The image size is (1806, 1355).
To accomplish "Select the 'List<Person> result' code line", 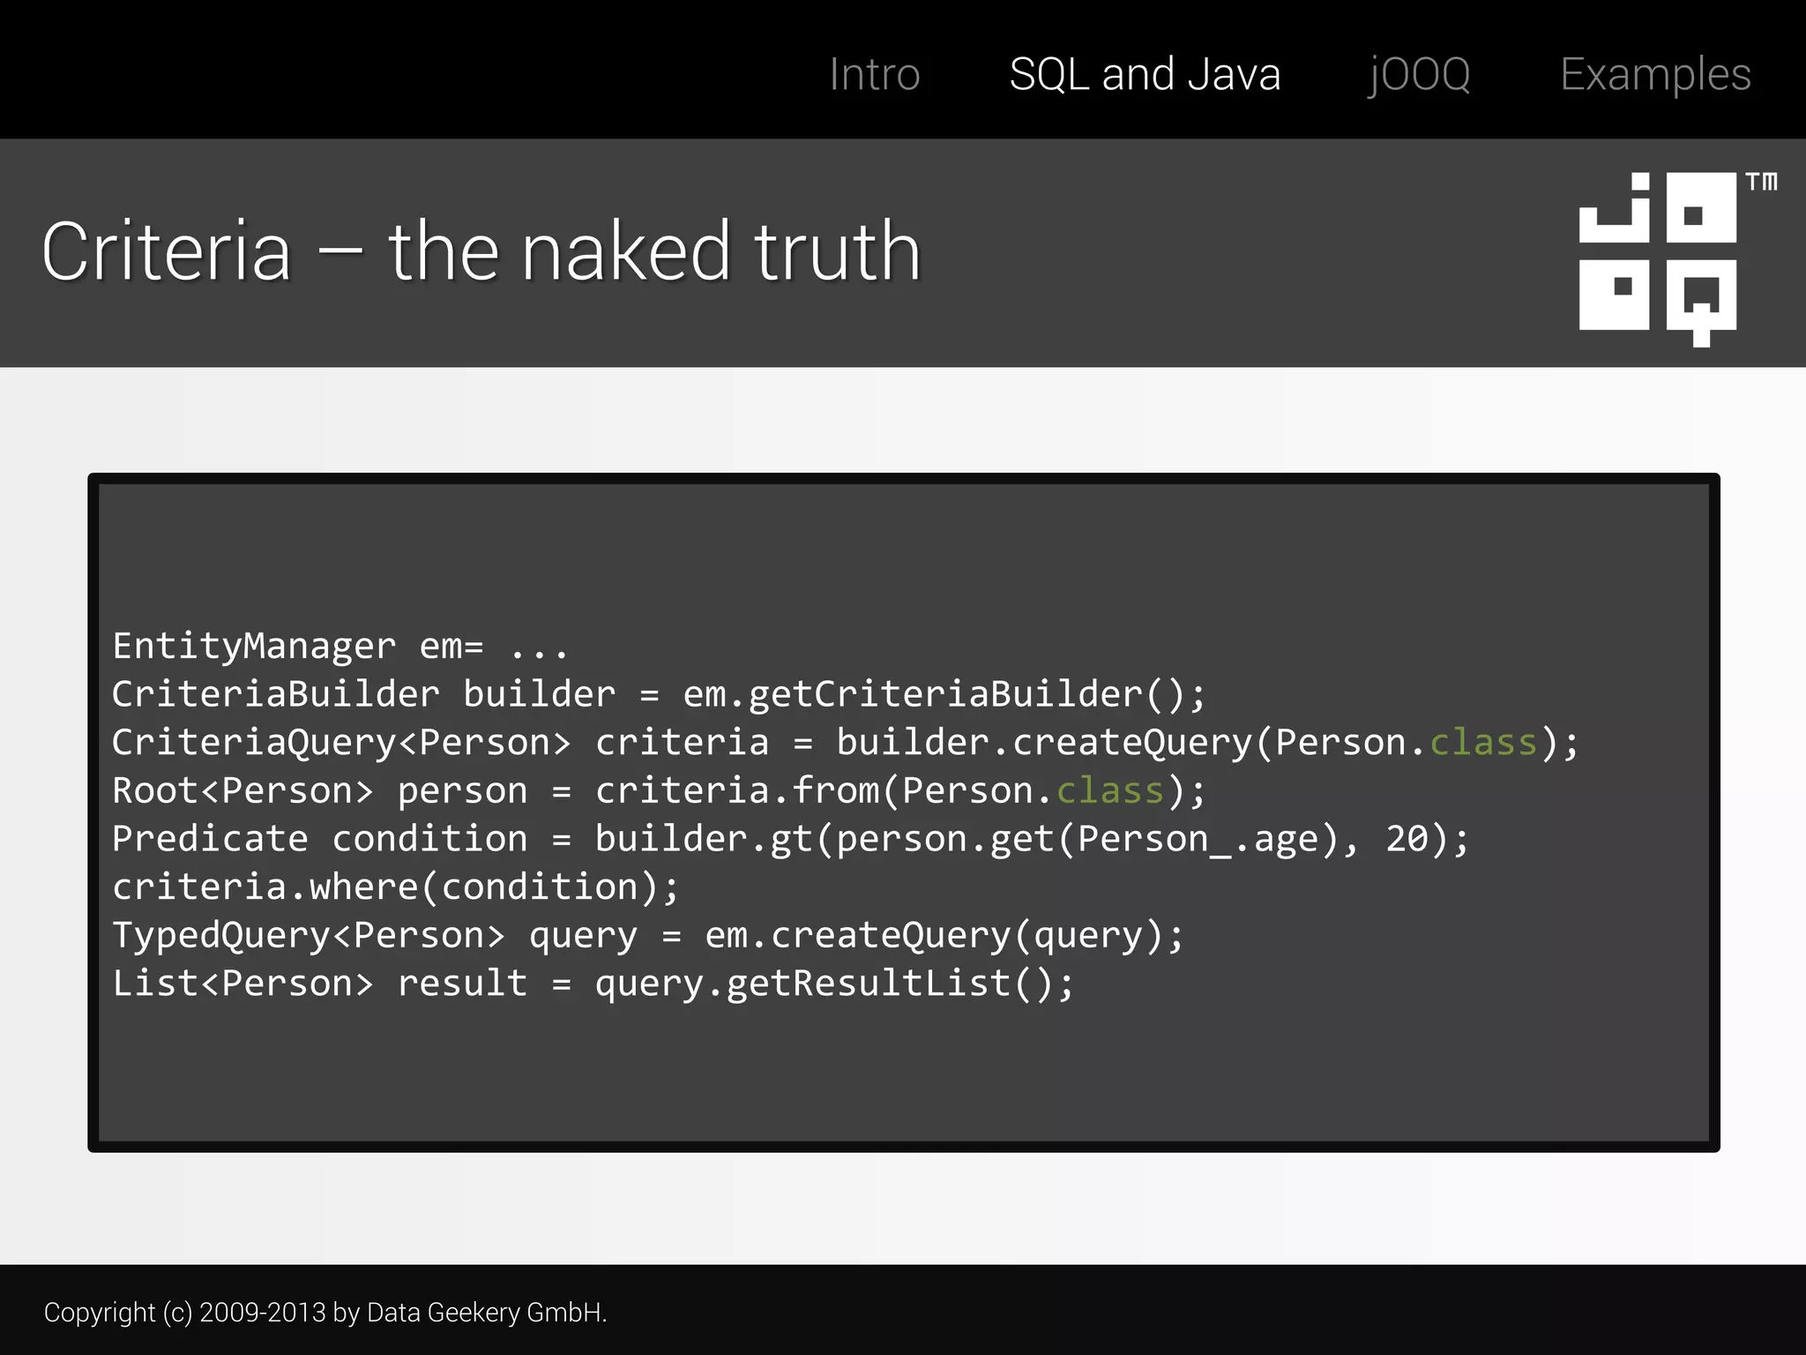I will point(593,984).
